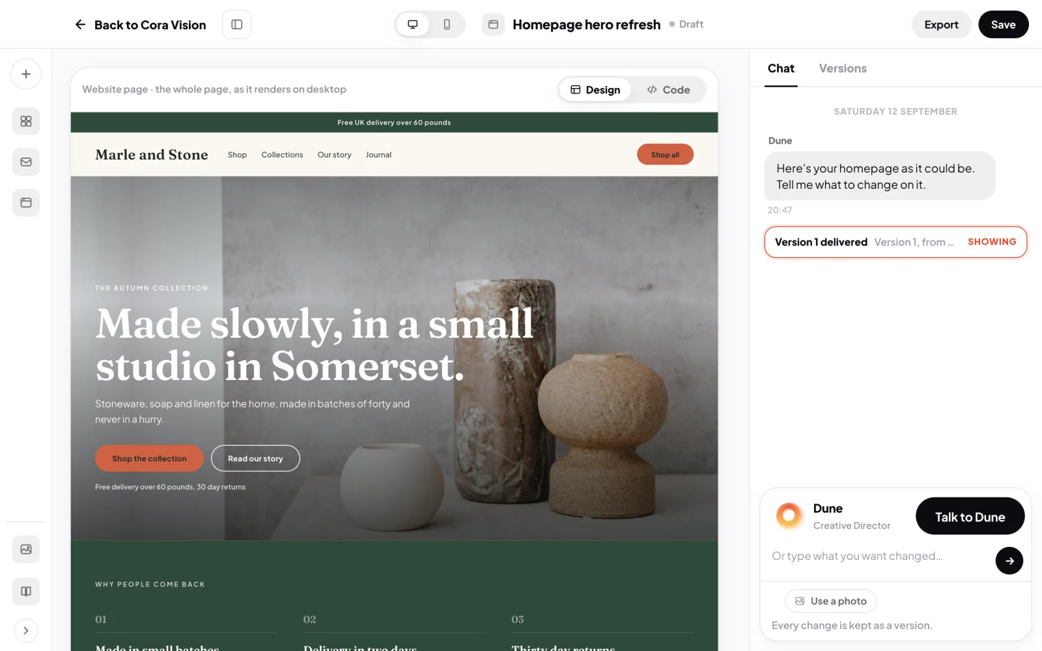Open the Versions tab
The height and width of the screenshot is (651, 1042).
point(843,68)
